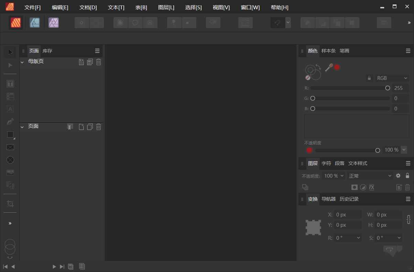Open the 文件 menu
Screen dimensions: 414x272
(33, 7)
